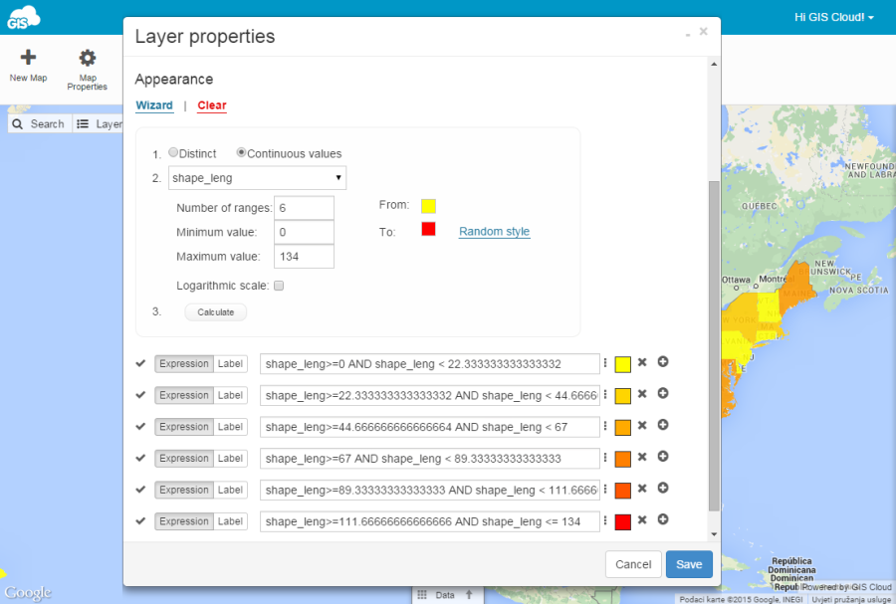Cancel the Layer properties dialog
The height and width of the screenshot is (604, 896).
(x=633, y=564)
